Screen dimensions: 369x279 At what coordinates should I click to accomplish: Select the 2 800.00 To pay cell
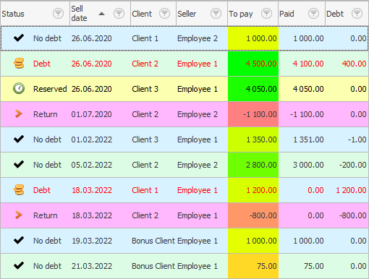click(253, 165)
